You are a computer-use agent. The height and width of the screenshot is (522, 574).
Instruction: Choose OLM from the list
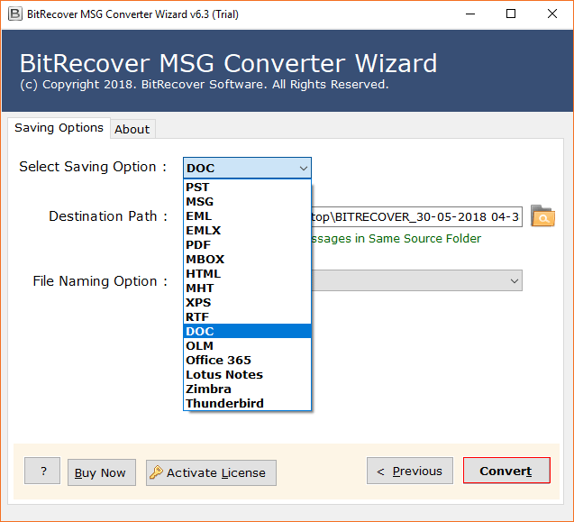click(247, 345)
